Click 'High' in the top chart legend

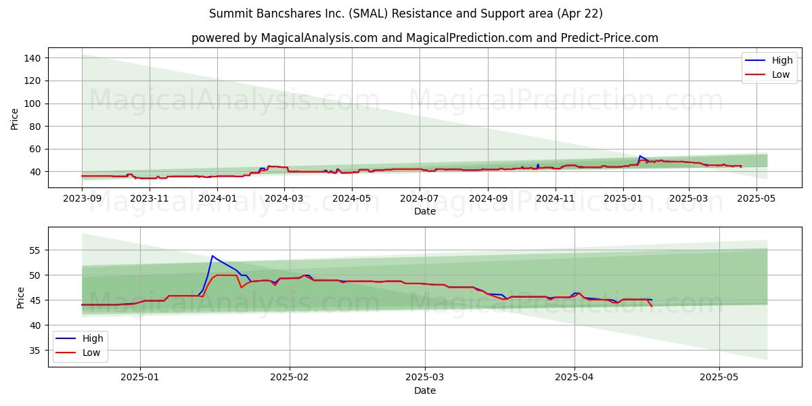tap(782, 60)
